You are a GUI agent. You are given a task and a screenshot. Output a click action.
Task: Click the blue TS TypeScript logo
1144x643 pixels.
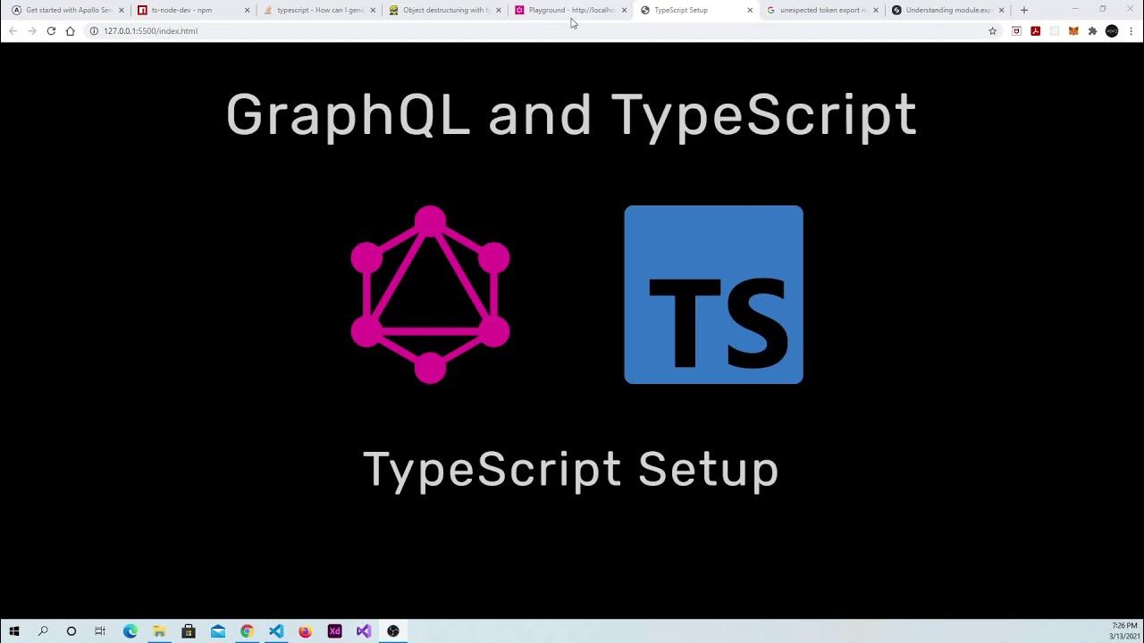coord(713,295)
